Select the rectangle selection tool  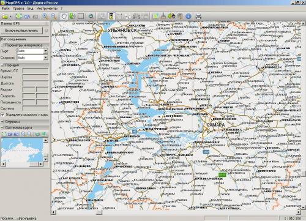tap(81, 16)
